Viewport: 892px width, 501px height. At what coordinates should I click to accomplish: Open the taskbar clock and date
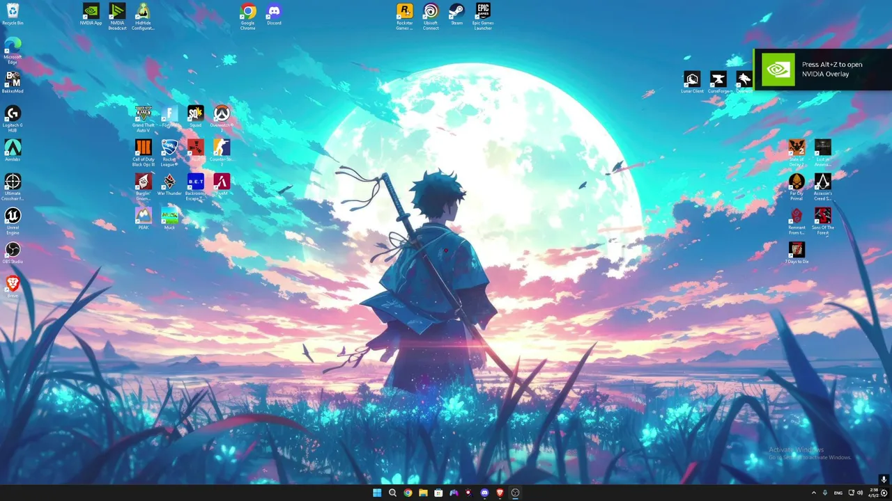pyautogui.click(x=874, y=493)
